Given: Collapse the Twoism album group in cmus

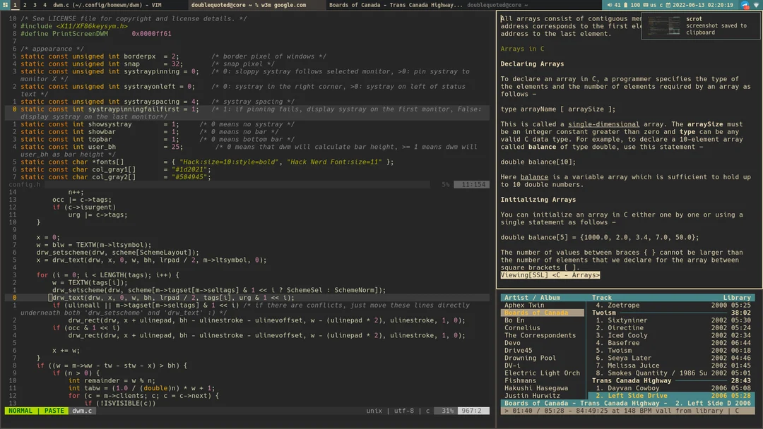Looking at the screenshot, I should [604, 312].
